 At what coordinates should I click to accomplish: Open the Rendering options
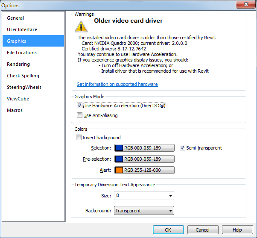(33, 64)
